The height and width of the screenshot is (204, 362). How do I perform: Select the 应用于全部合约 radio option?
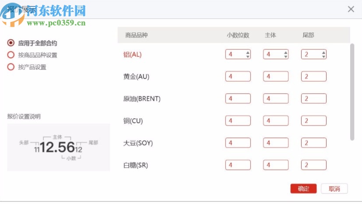[x=11, y=43]
